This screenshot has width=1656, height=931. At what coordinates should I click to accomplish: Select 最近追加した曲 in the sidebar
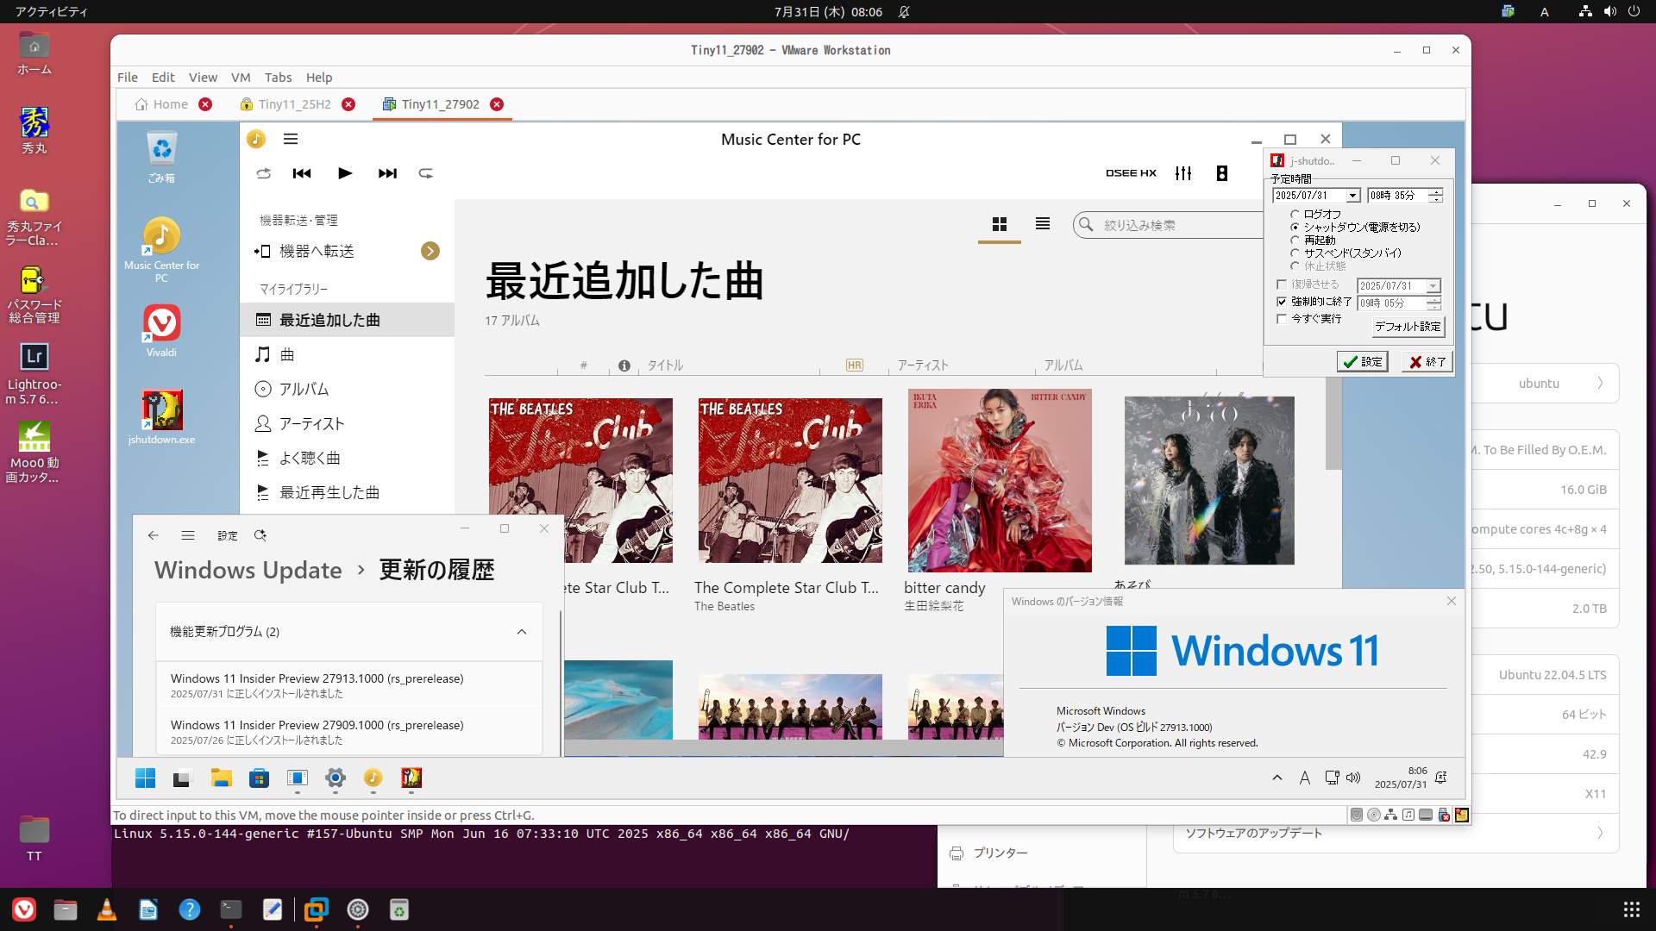pos(347,320)
